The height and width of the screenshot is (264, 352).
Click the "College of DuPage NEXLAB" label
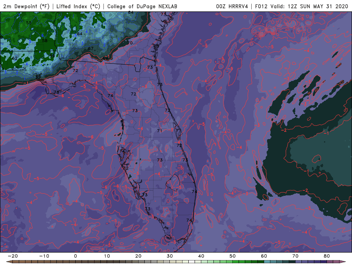click(142, 6)
